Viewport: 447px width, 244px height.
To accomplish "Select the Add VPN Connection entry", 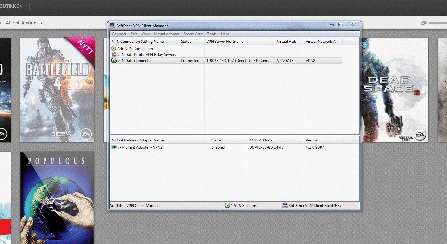I will tap(135, 49).
